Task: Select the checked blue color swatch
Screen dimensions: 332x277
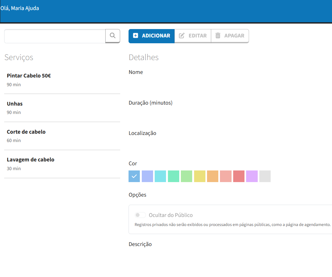Action: point(134,176)
